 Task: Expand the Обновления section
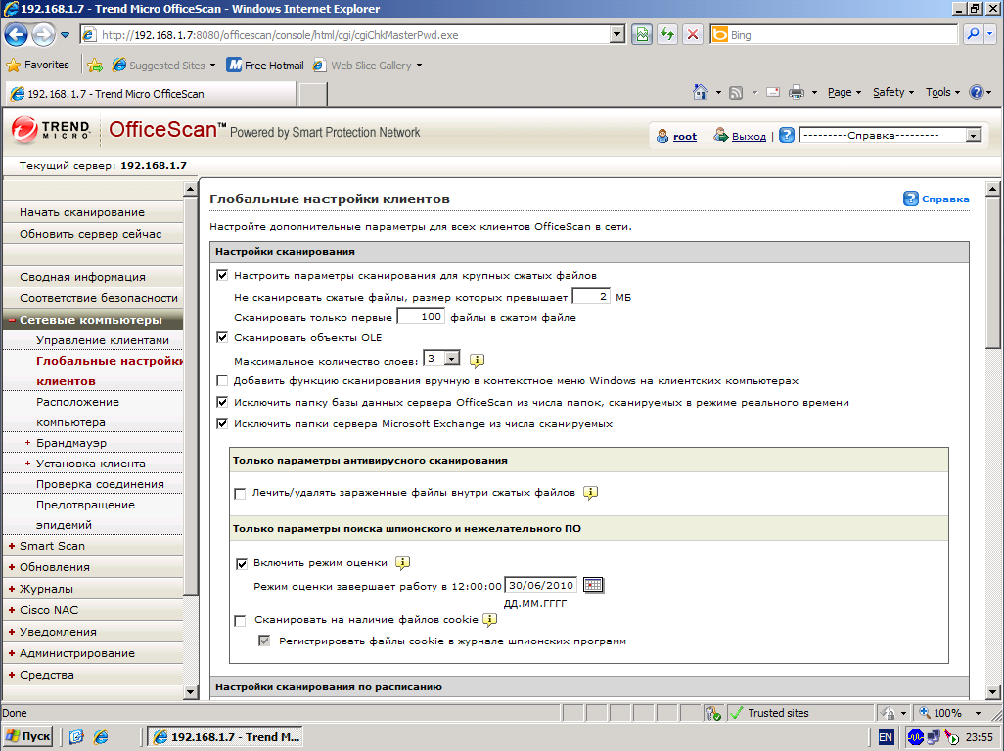[12, 567]
